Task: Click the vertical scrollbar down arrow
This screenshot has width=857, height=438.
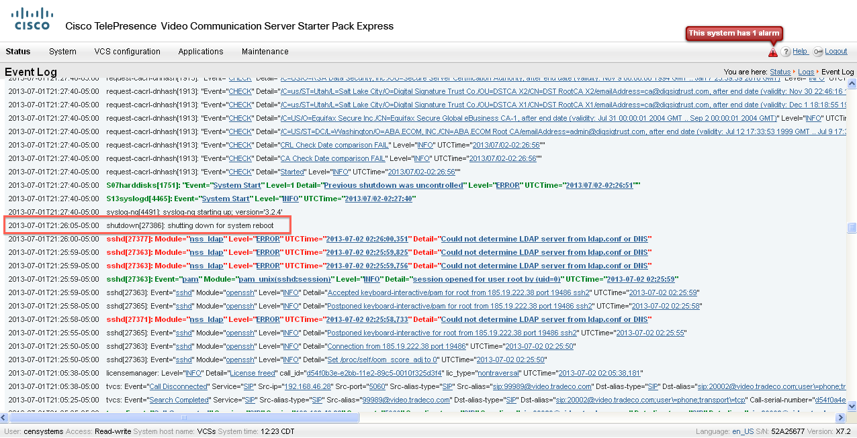Action: (x=851, y=407)
